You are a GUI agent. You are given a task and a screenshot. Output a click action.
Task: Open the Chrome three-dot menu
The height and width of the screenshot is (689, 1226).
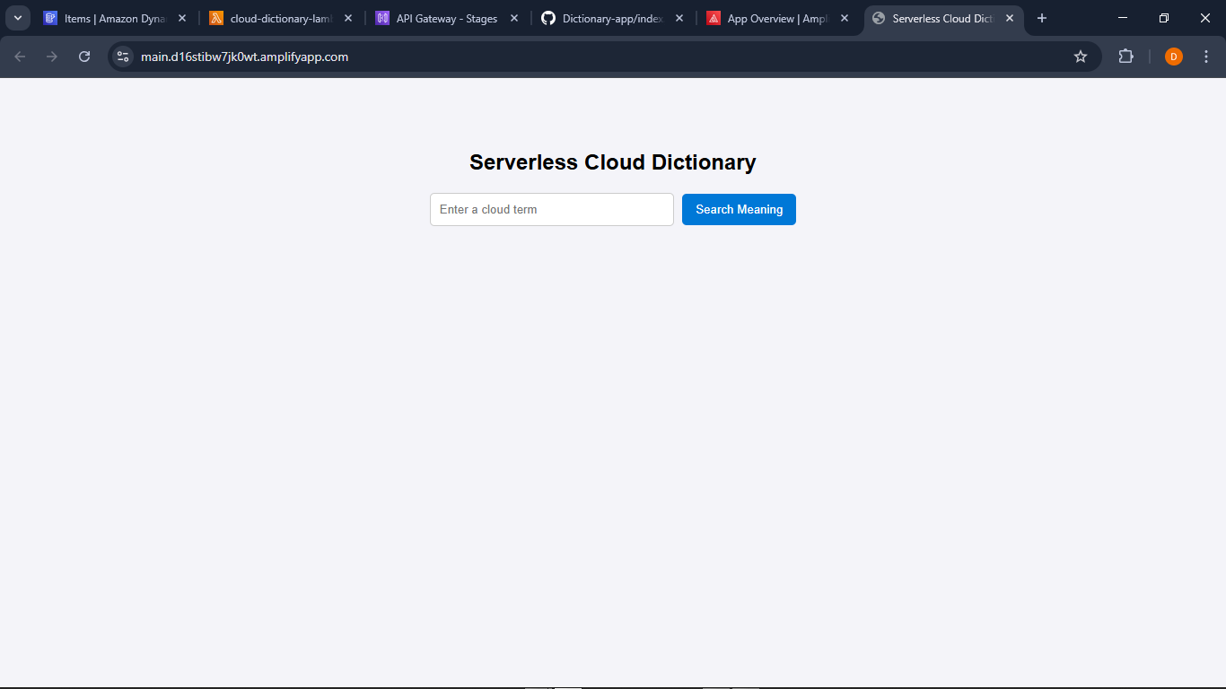1206,56
